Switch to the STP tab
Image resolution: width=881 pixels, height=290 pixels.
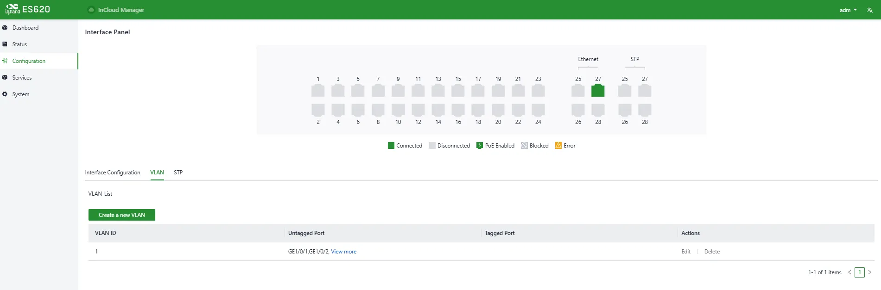pyautogui.click(x=178, y=173)
